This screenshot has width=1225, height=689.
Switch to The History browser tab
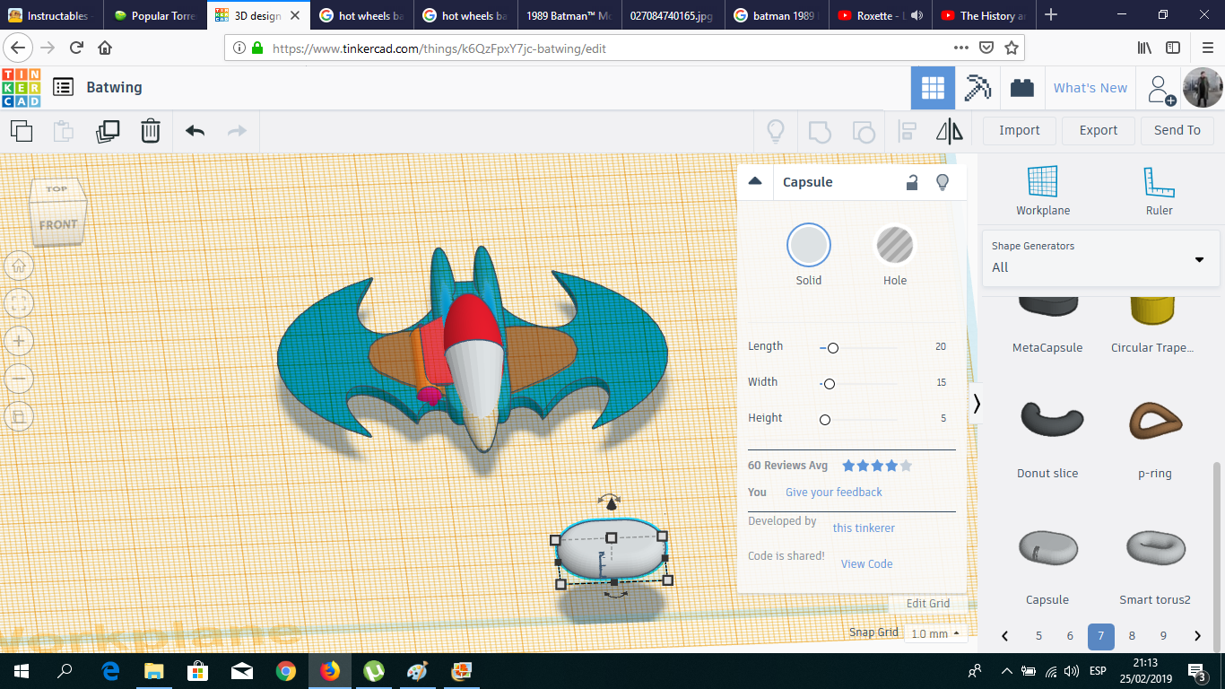pyautogui.click(x=983, y=15)
